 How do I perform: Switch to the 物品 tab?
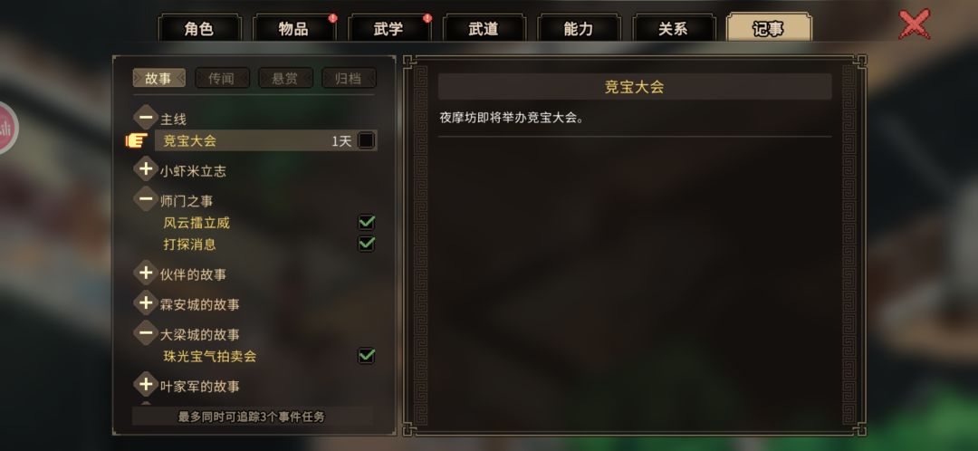[x=293, y=28]
